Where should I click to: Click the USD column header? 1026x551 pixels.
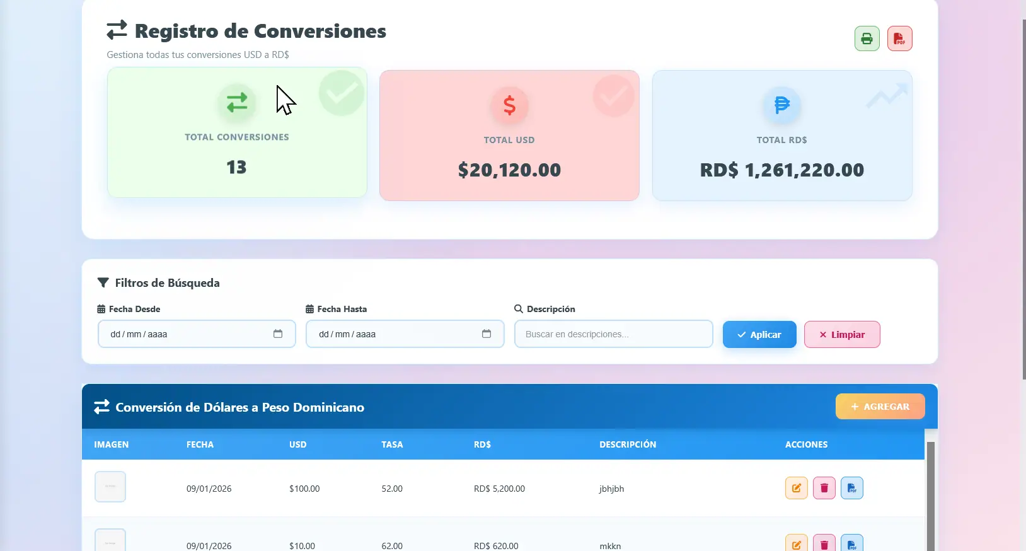click(x=297, y=444)
